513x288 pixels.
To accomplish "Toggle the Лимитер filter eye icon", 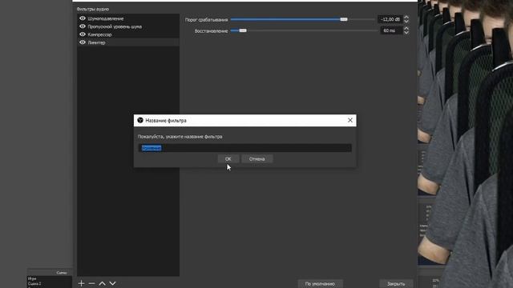I will tap(83, 42).
